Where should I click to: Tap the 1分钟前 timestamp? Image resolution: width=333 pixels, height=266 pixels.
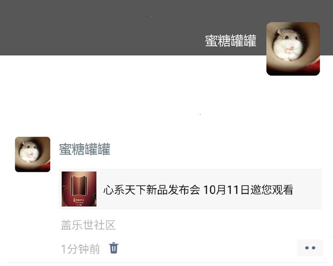pyautogui.click(x=80, y=249)
